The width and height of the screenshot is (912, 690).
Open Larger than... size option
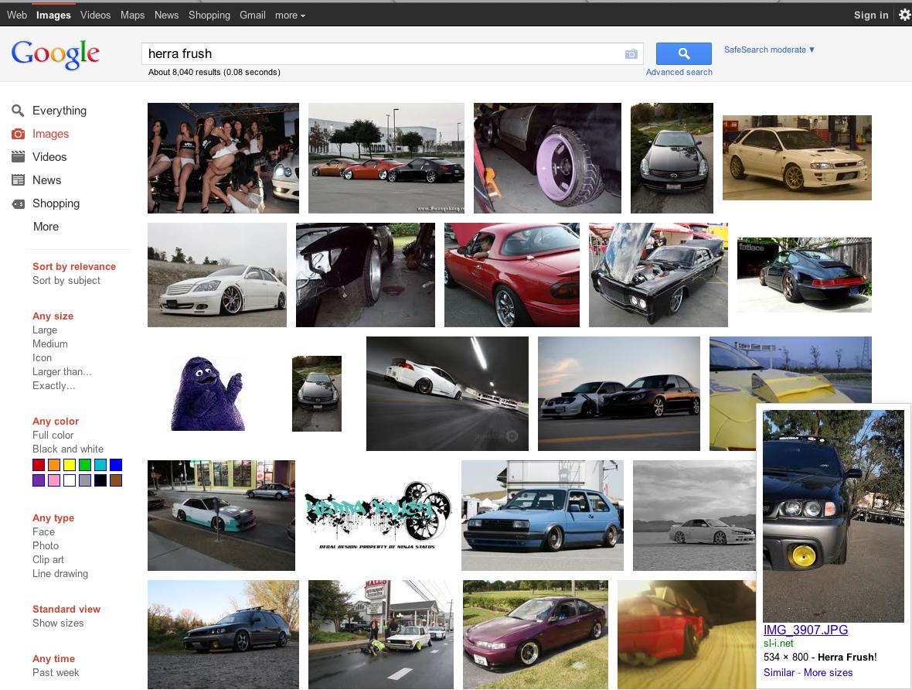(62, 371)
